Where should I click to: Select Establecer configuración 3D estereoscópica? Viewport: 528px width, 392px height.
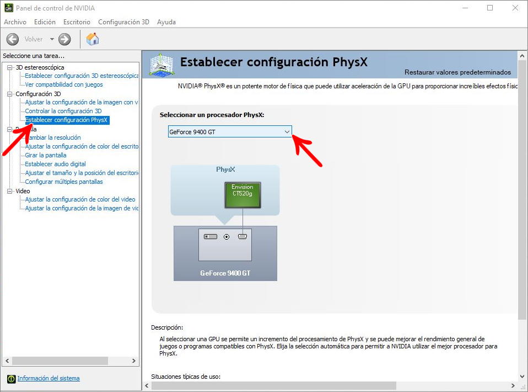82,76
